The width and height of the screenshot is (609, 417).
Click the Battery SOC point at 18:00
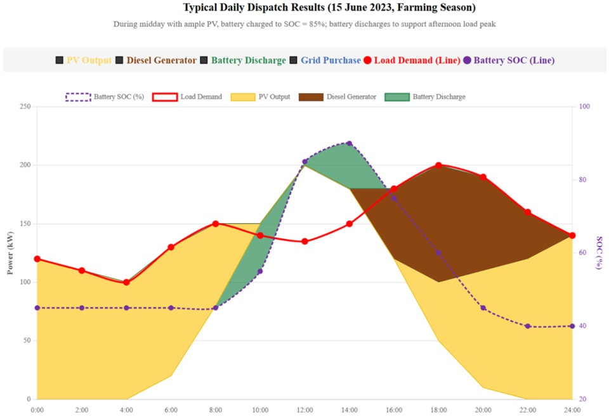[x=438, y=253]
